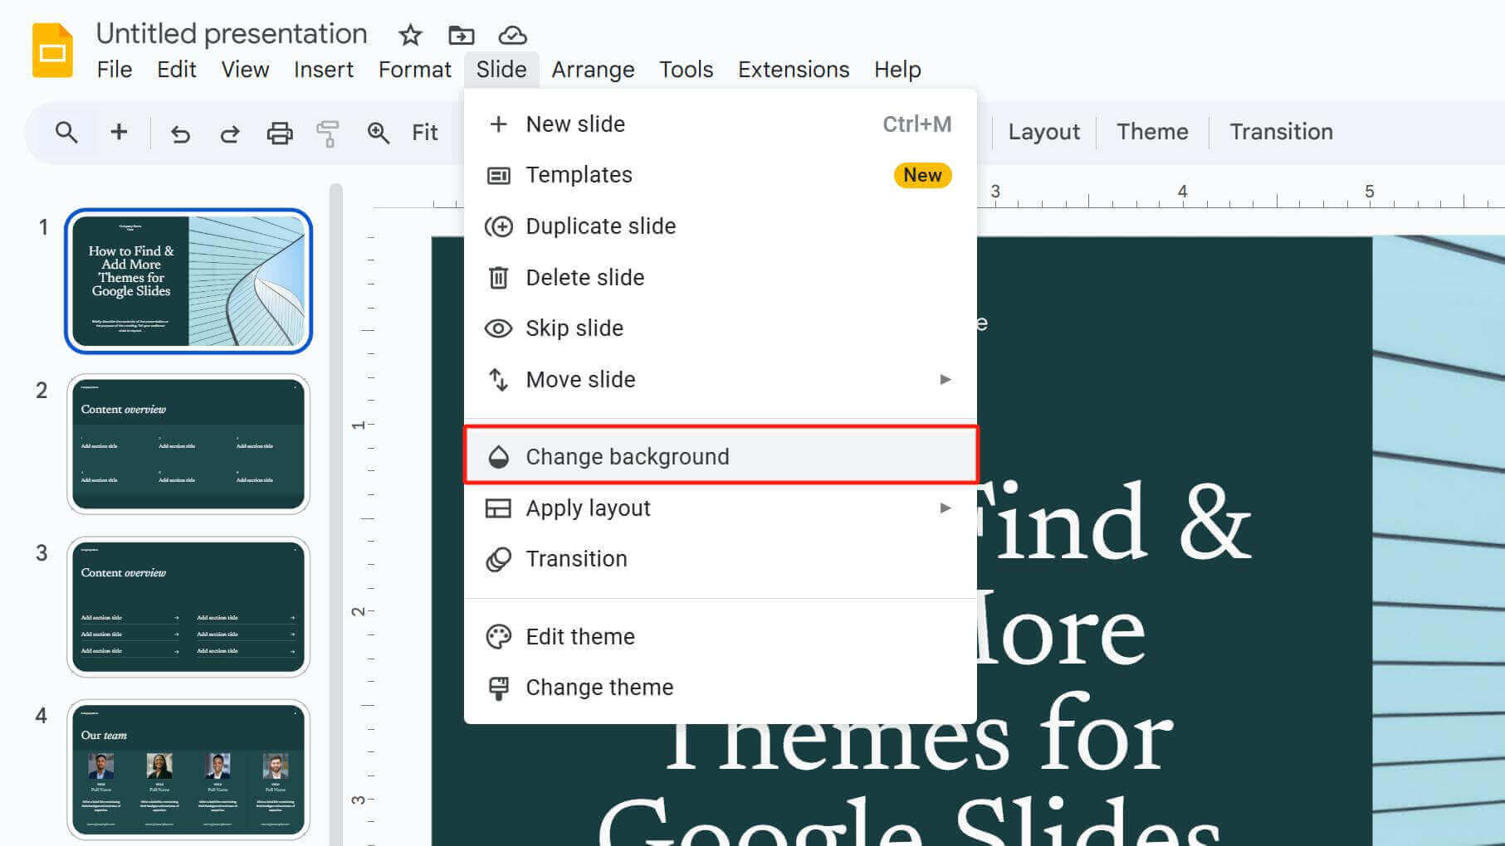Select Edit theme menu entry
This screenshot has width=1505, height=846.
tap(720, 637)
